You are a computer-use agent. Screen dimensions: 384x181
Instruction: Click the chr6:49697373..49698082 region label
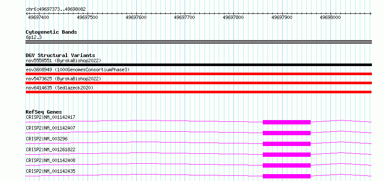pyautogui.click(x=56, y=9)
